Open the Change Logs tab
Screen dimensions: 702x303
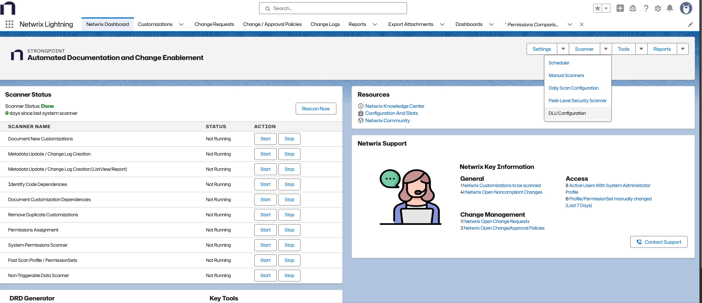point(325,24)
